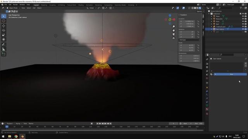The image size is (248, 139).
Task: Open the Modifiers wrench properties tab
Action: [207, 91]
